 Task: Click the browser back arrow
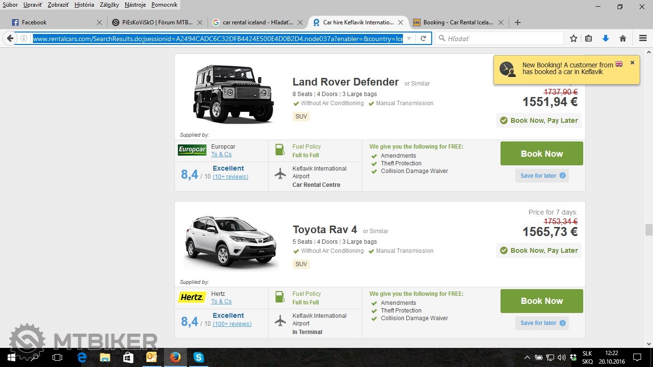pos(10,39)
